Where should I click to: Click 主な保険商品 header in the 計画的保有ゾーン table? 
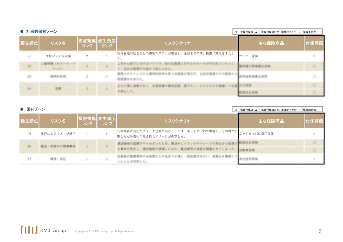point(271,43)
